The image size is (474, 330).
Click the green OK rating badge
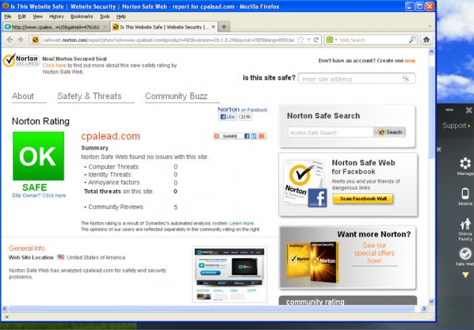39,156
